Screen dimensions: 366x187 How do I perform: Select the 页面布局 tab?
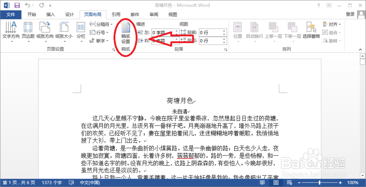pyautogui.click(x=93, y=15)
